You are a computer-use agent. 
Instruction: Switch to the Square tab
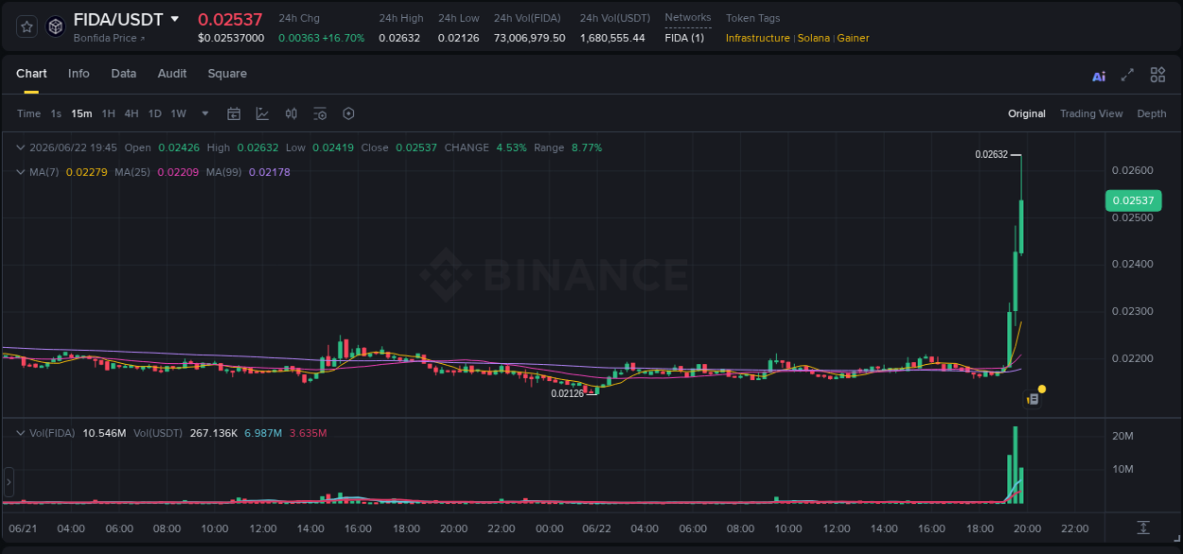pos(227,74)
